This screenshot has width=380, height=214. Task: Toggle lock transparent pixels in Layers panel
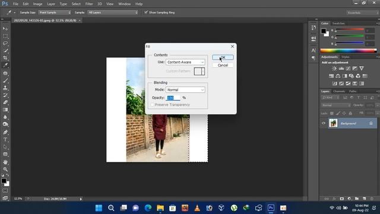[332, 114]
